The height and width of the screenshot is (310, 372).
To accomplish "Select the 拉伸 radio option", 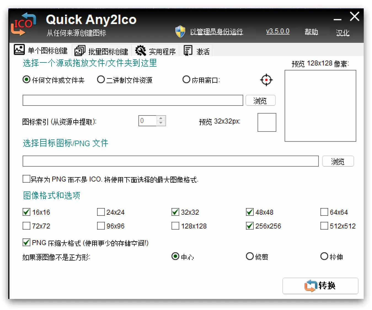I will click(324, 256).
